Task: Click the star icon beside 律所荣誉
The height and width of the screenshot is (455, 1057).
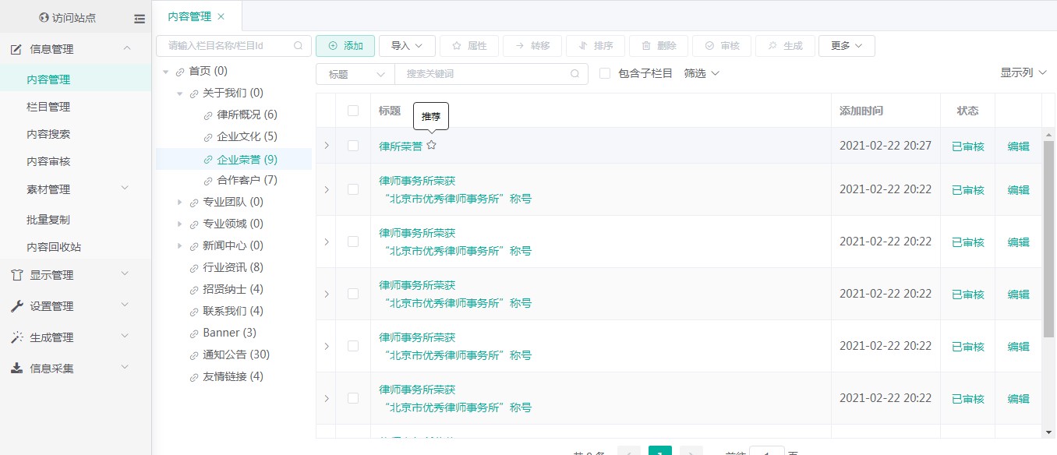Action: (x=432, y=145)
